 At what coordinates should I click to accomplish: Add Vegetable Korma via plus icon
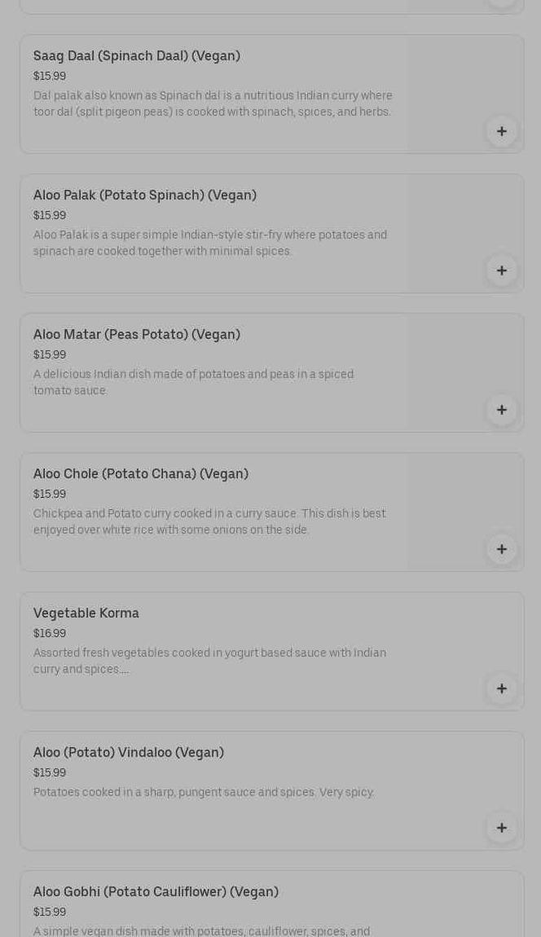(x=501, y=688)
